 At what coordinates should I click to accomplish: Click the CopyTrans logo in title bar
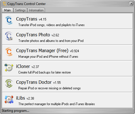click(4, 4)
